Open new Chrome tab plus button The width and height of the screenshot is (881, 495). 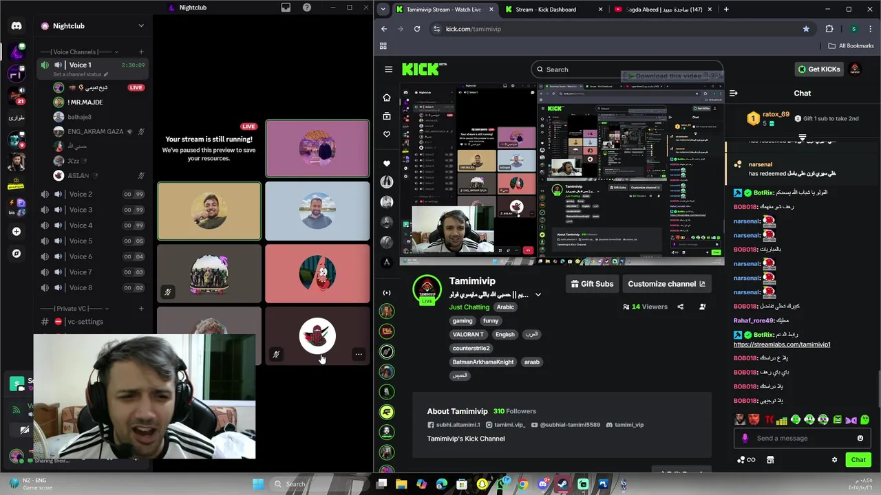[725, 10]
